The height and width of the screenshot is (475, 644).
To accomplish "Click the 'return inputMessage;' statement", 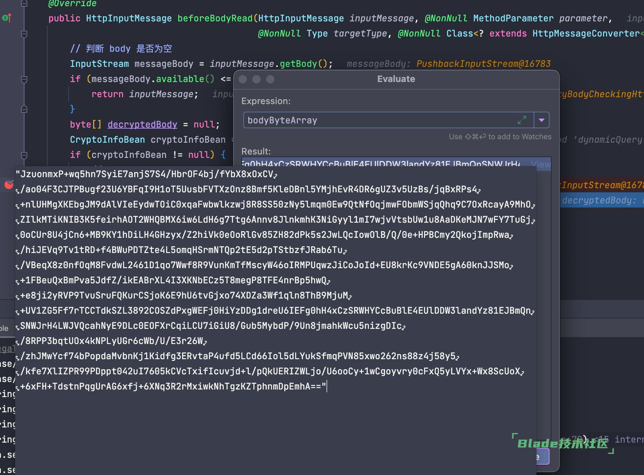I will click(x=145, y=94).
